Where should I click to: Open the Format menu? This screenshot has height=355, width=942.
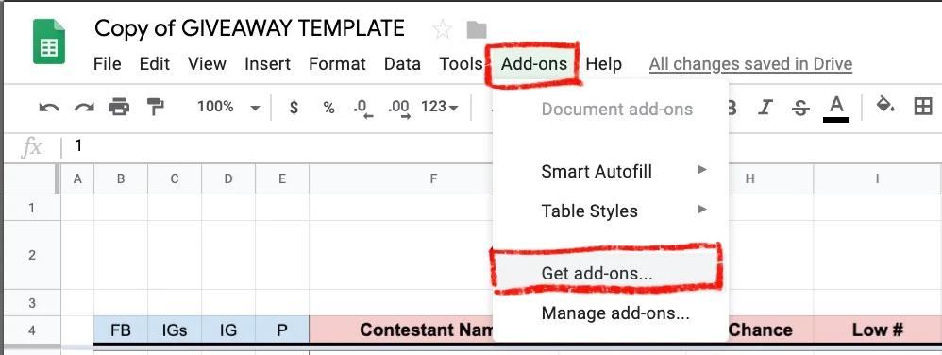pos(337,63)
